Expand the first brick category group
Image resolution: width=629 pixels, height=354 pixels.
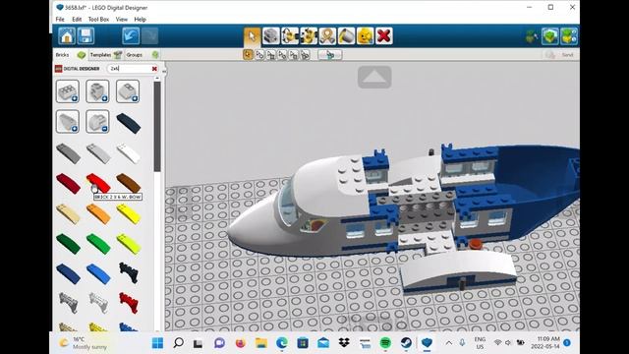tap(68, 91)
